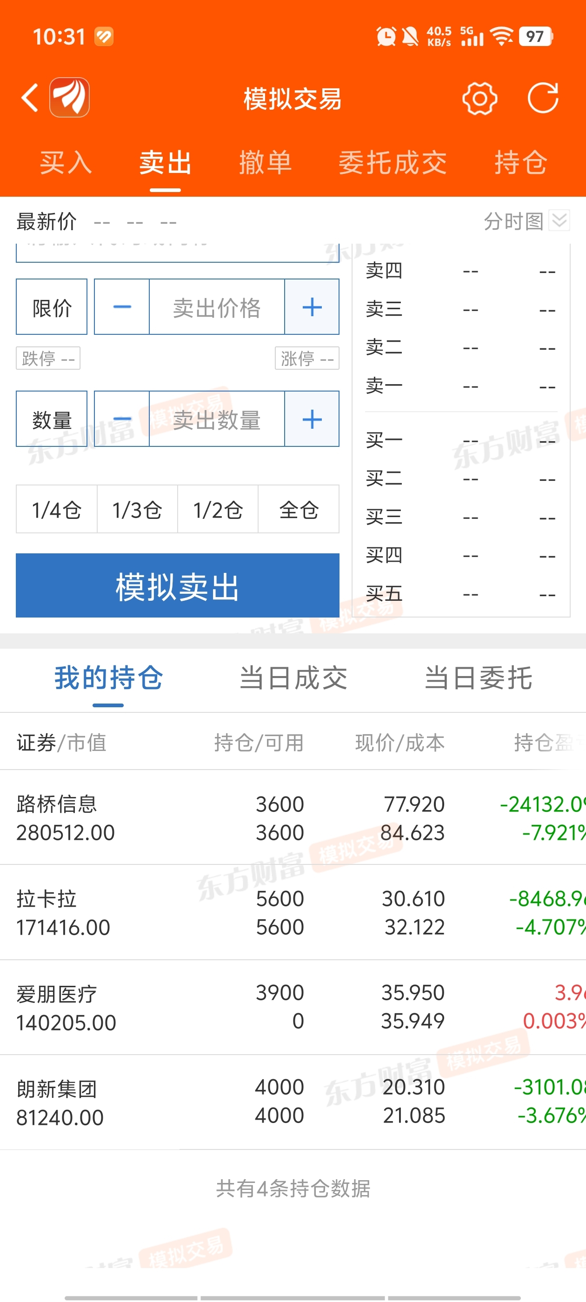Select the 爱朋医疗 holding row

tap(293, 1007)
